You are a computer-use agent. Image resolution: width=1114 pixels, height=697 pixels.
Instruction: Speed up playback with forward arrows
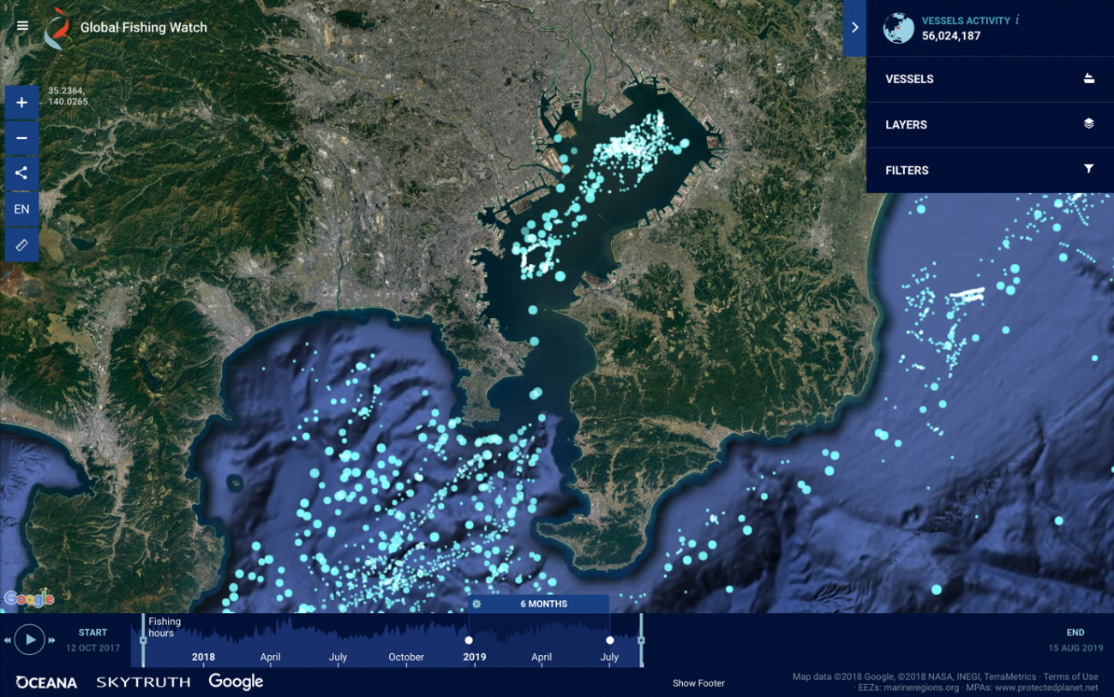[x=52, y=640]
